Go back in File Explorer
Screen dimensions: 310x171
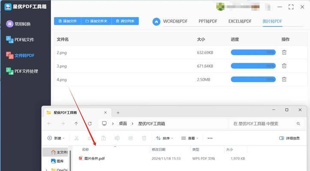pyautogui.click(x=49, y=124)
